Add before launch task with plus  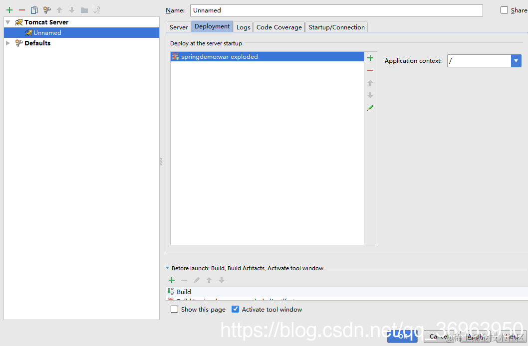[x=172, y=280]
